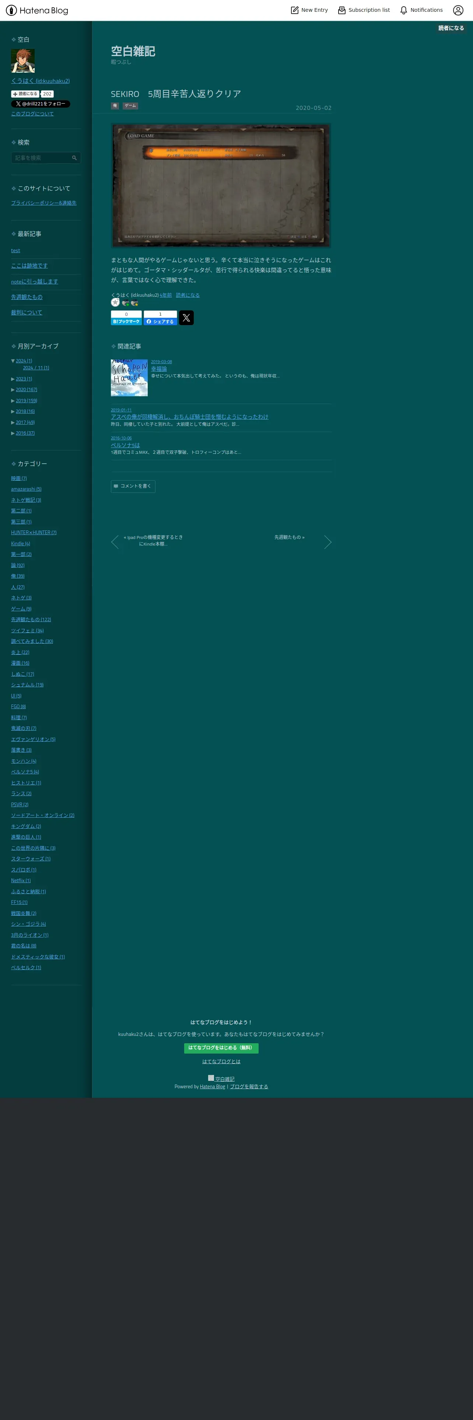
Task: Open the user account avatar menu
Action: point(458,10)
